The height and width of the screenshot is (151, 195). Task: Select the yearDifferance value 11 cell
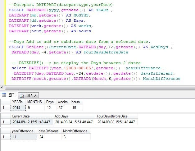24,137
